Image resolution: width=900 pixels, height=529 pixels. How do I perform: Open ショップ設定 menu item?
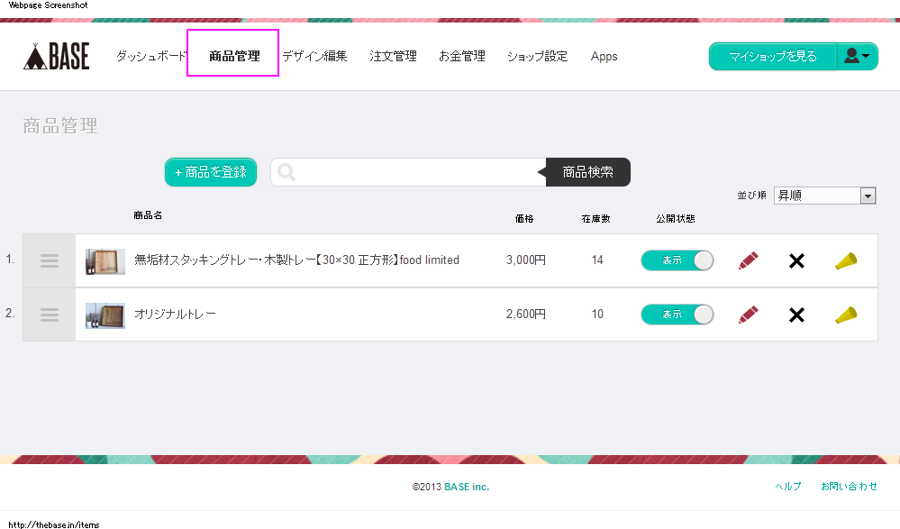537,56
